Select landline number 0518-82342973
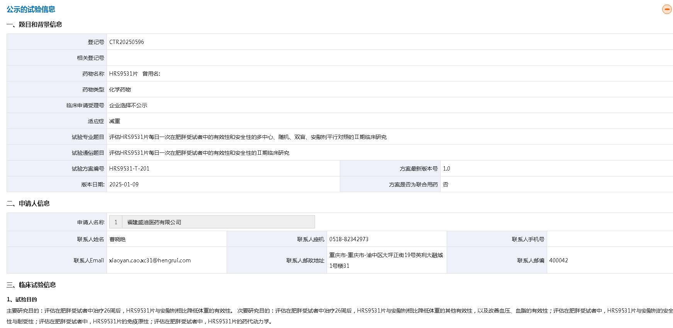This screenshot has width=673, height=328. point(349,239)
